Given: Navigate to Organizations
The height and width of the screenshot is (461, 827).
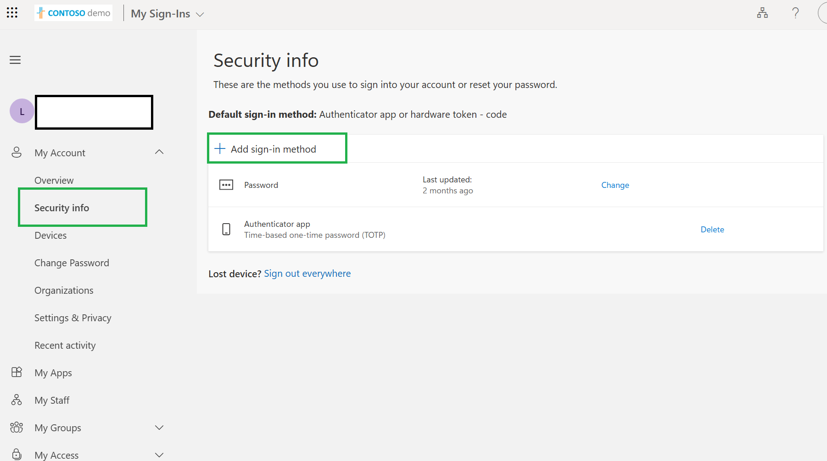Looking at the screenshot, I should 64,291.
